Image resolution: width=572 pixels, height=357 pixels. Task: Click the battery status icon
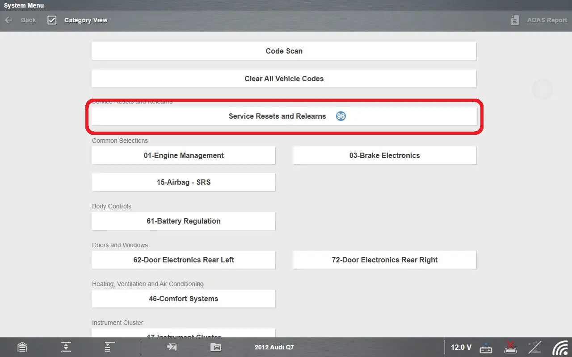tap(486, 347)
